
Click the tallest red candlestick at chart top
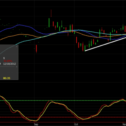[x=51, y=13]
